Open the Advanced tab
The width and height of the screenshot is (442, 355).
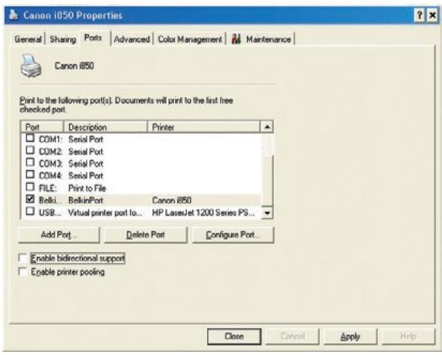(x=132, y=39)
